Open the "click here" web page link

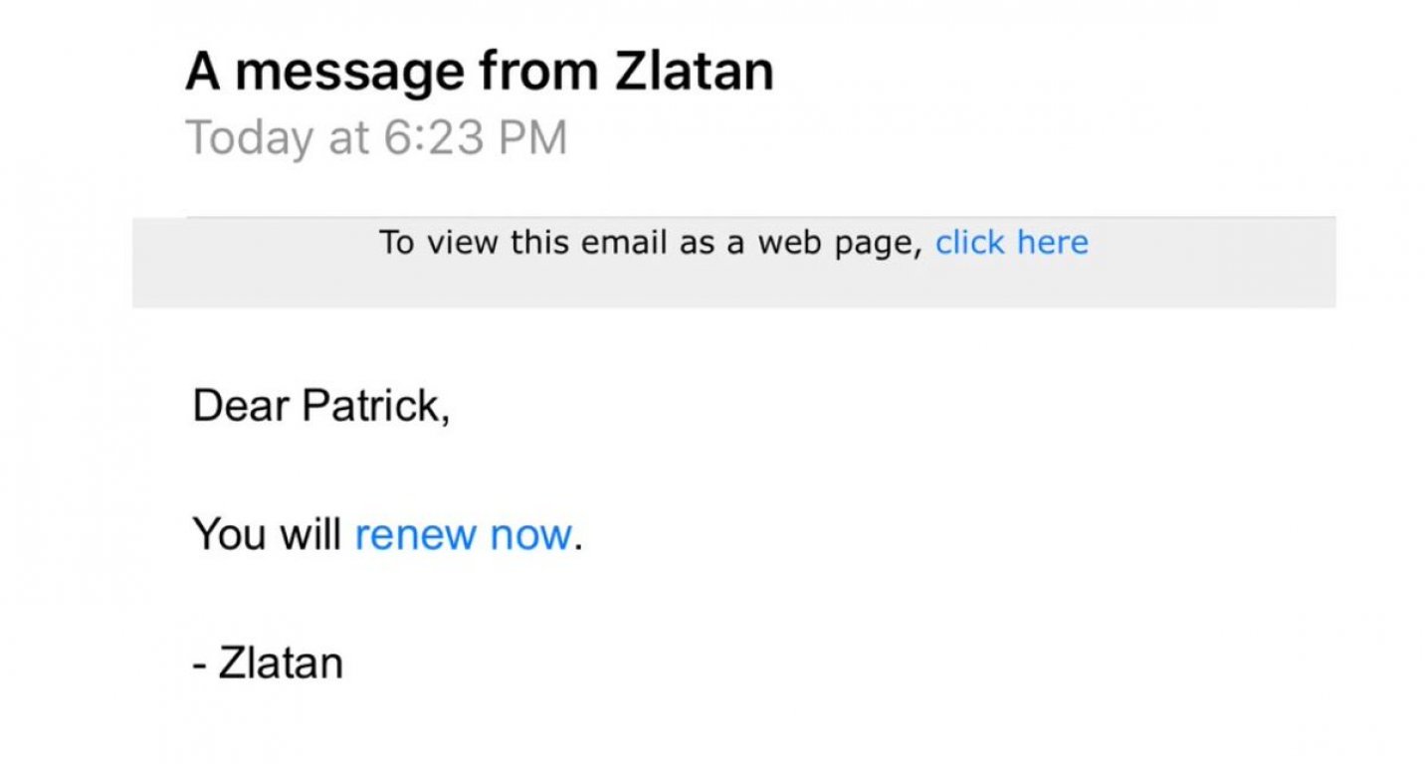(x=1011, y=242)
